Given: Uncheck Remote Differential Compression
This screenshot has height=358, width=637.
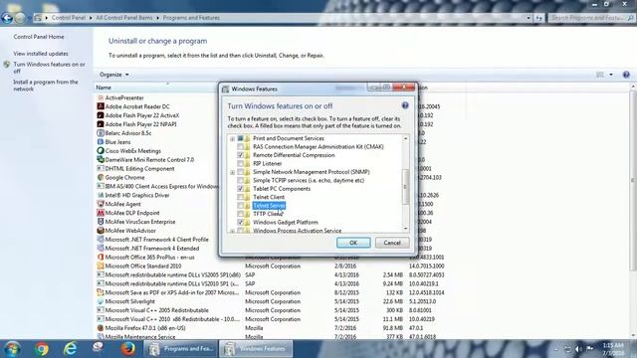Looking at the screenshot, I should (x=241, y=155).
